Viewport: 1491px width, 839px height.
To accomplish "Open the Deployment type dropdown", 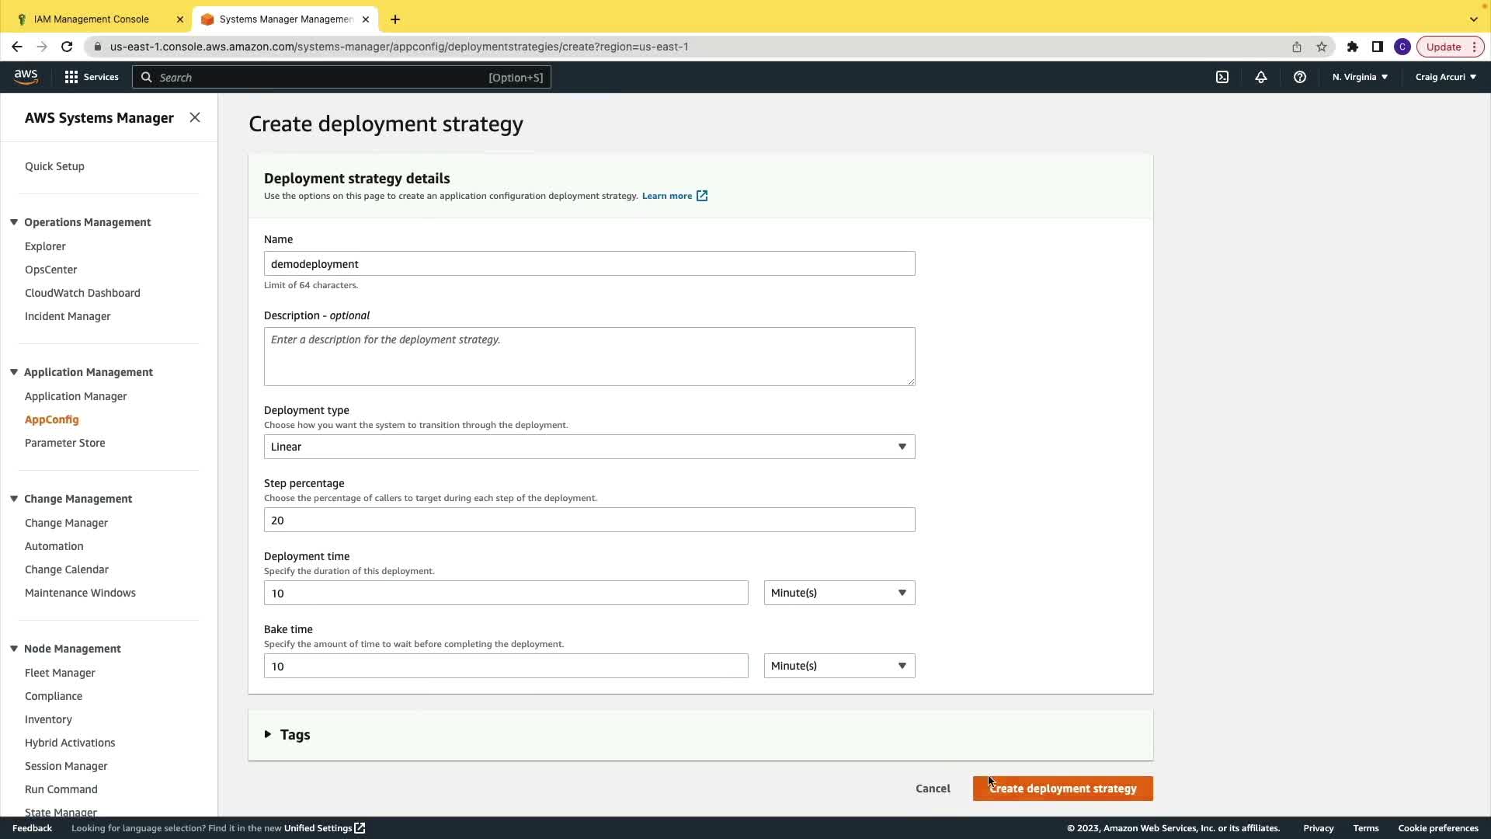I will [589, 447].
